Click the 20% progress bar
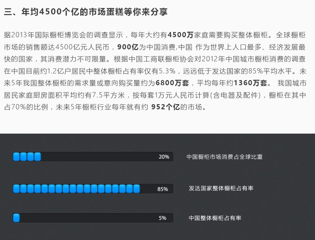Screen dimensions: 315x240 coord(93,157)
